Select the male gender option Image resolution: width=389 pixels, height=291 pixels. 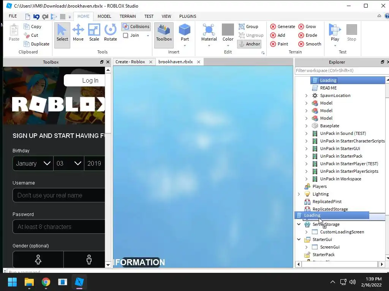point(89,259)
